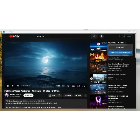
Task: Enter fullscreen mode
Action: [84, 86]
